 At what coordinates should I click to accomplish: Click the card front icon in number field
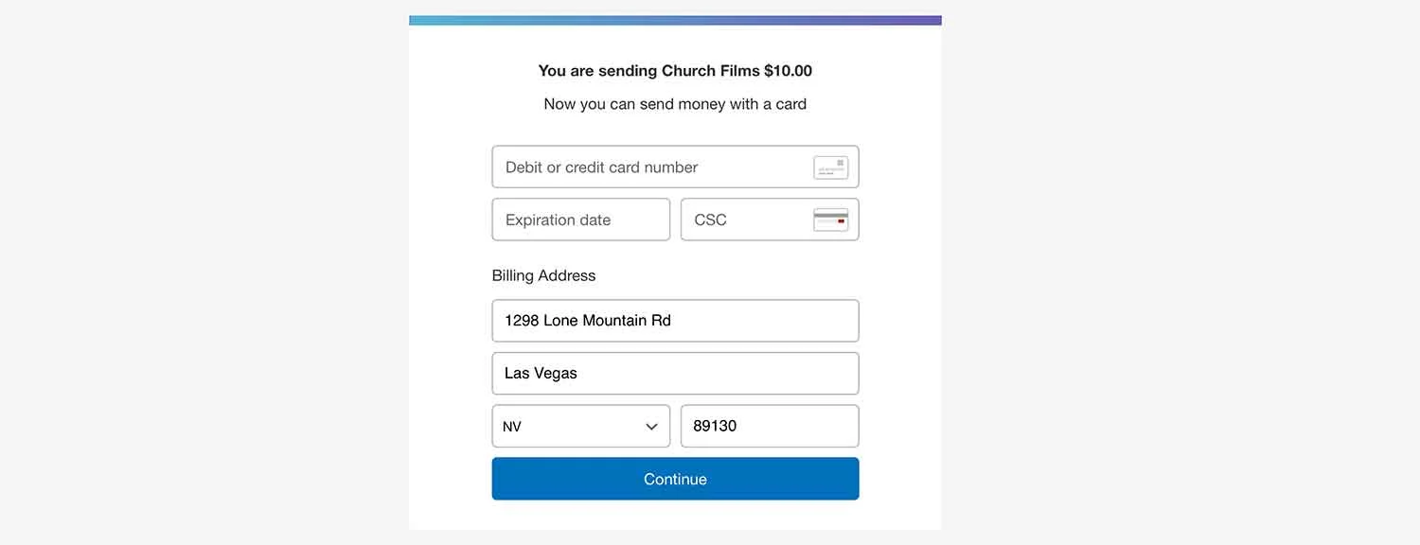(x=831, y=167)
